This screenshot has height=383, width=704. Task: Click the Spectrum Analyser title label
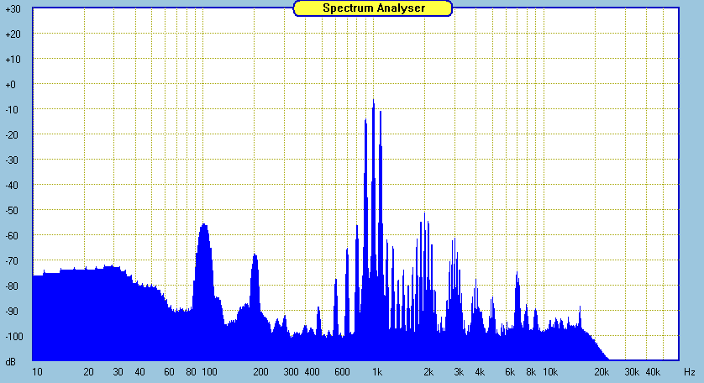click(x=373, y=8)
